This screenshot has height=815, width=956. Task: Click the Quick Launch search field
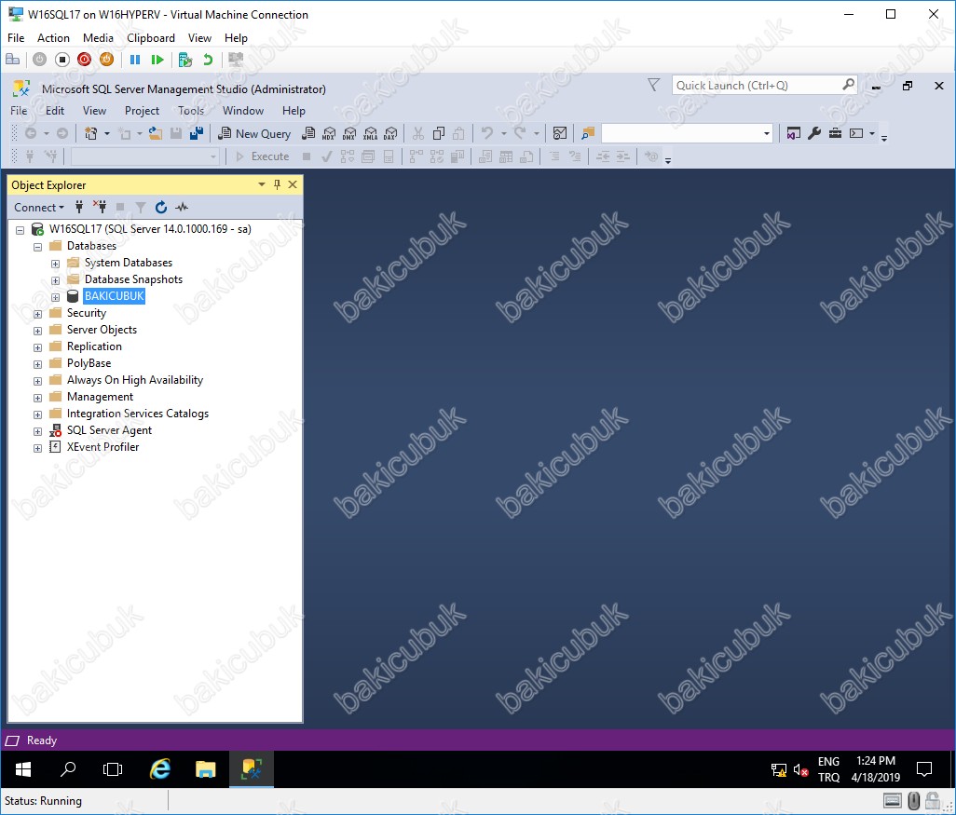point(764,86)
